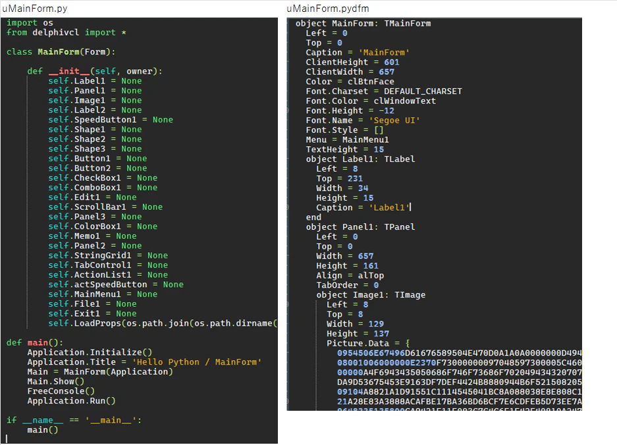The image size is (617, 445).
Task: Click 'self.Memo1 = None' line
Action: 92,236
